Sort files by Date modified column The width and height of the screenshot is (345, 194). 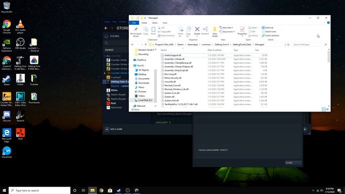[215, 50]
